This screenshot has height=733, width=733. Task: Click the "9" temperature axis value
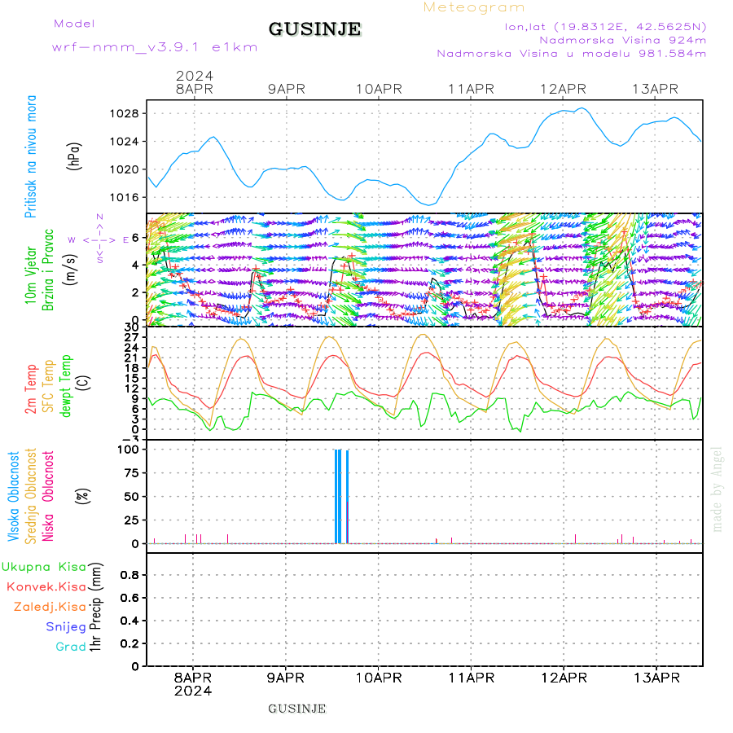[135, 399]
